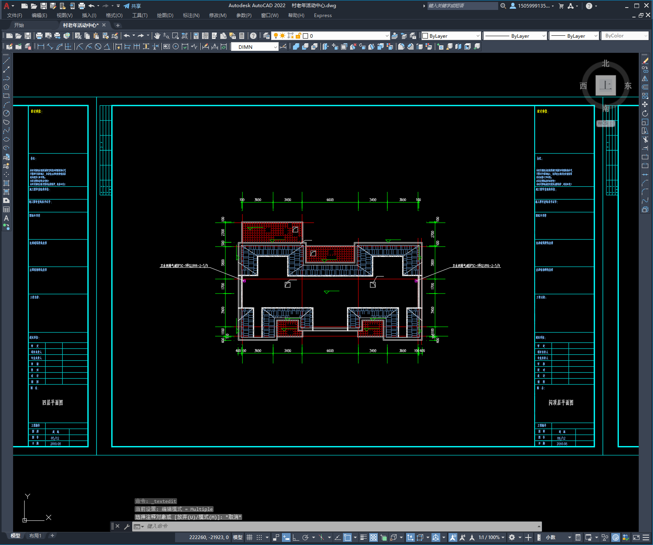The height and width of the screenshot is (545, 653).
Task: Toggle annotation visibility in status bar
Action: click(x=453, y=537)
